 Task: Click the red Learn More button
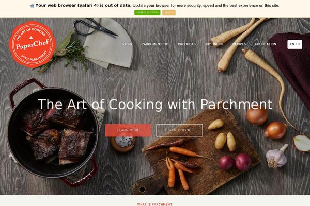tap(128, 130)
